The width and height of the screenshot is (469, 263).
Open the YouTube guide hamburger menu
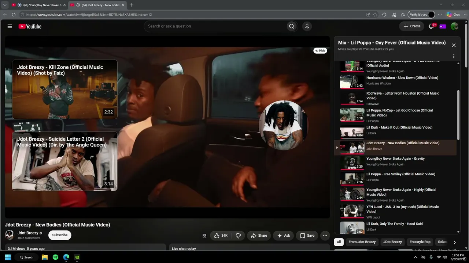(10, 26)
